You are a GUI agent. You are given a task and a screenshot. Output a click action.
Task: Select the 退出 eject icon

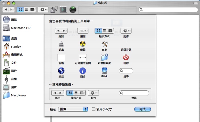coord(61,44)
